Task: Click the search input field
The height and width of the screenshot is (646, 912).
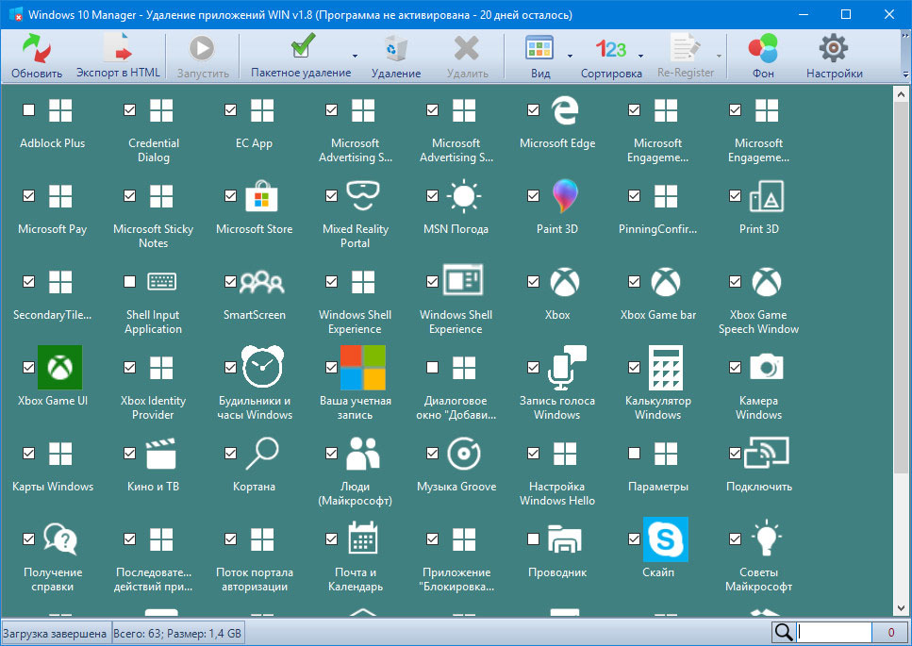Action: click(x=834, y=633)
